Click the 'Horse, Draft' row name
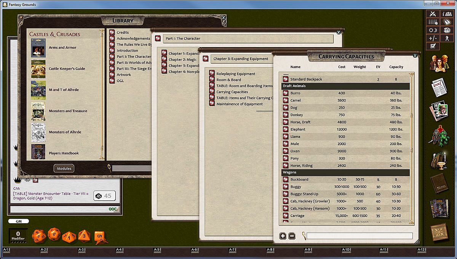This screenshot has width=457, height=259. point(300,122)
